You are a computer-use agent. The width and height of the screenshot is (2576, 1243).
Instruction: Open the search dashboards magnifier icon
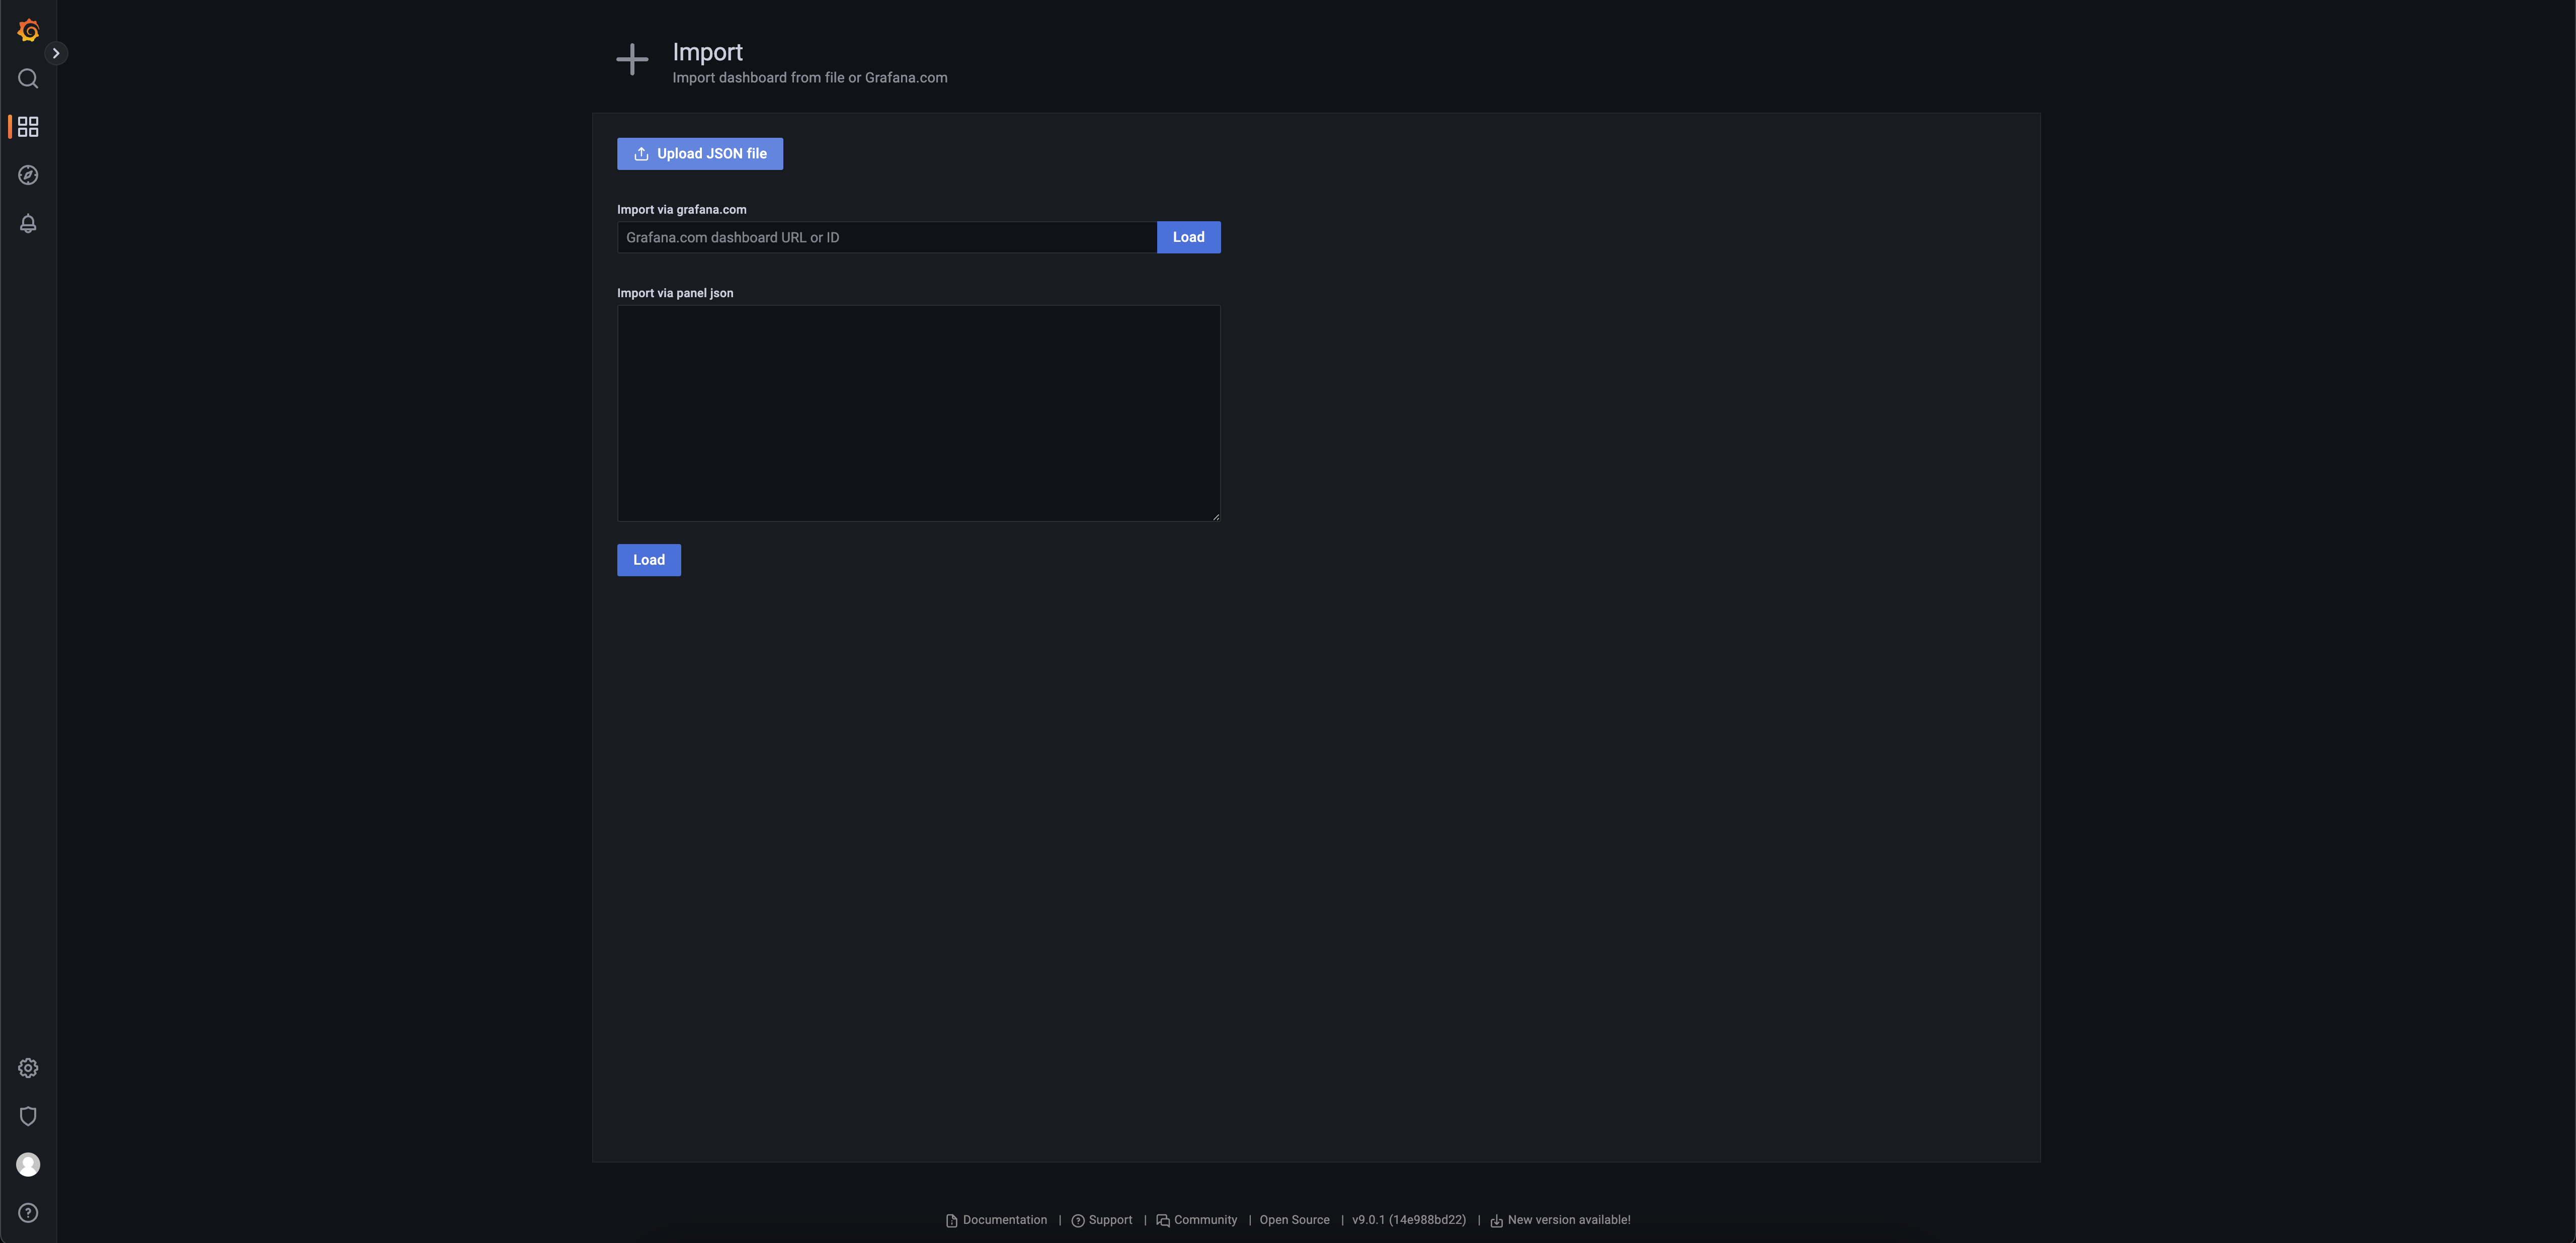click(x=28, y=79)
